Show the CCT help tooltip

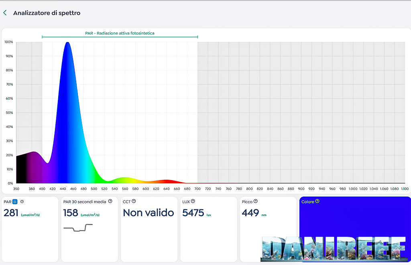coord(134,201)
